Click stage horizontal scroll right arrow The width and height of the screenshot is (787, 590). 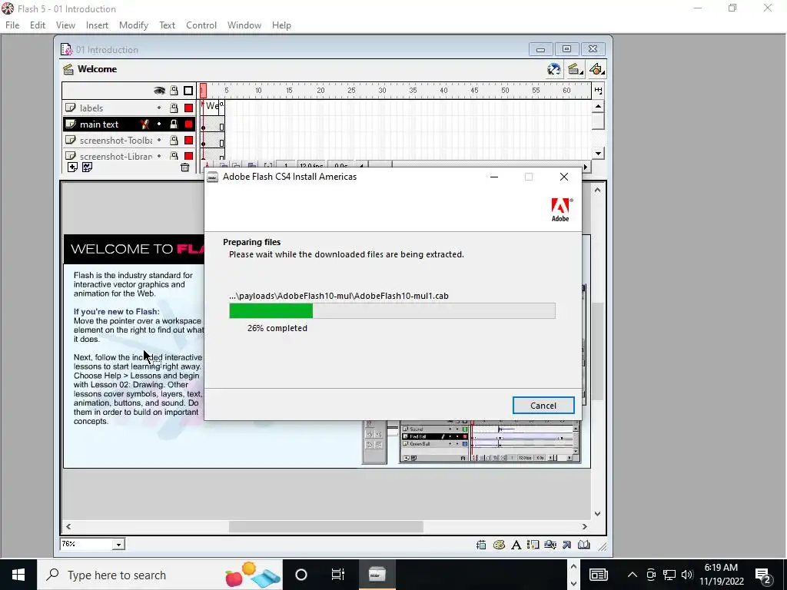584,526
